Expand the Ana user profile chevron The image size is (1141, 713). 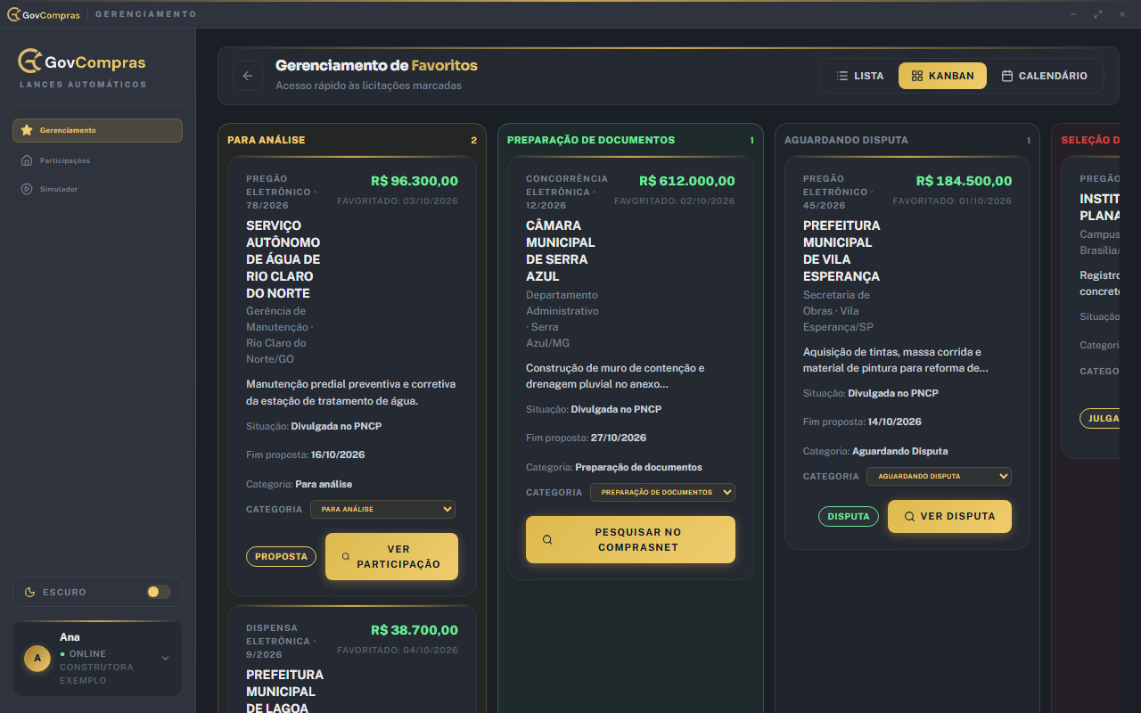coord(165,659)
